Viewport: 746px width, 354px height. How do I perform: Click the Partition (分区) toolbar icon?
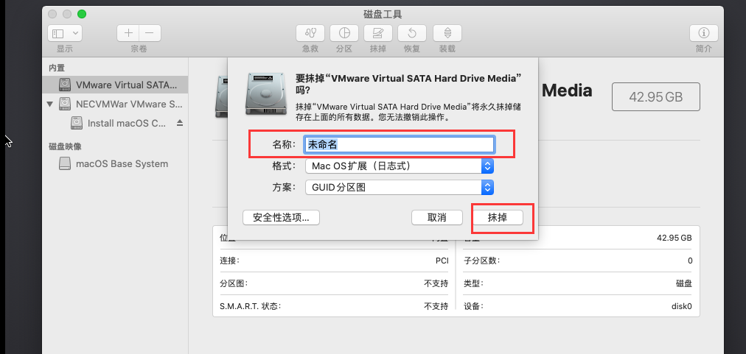pos(344,33)
